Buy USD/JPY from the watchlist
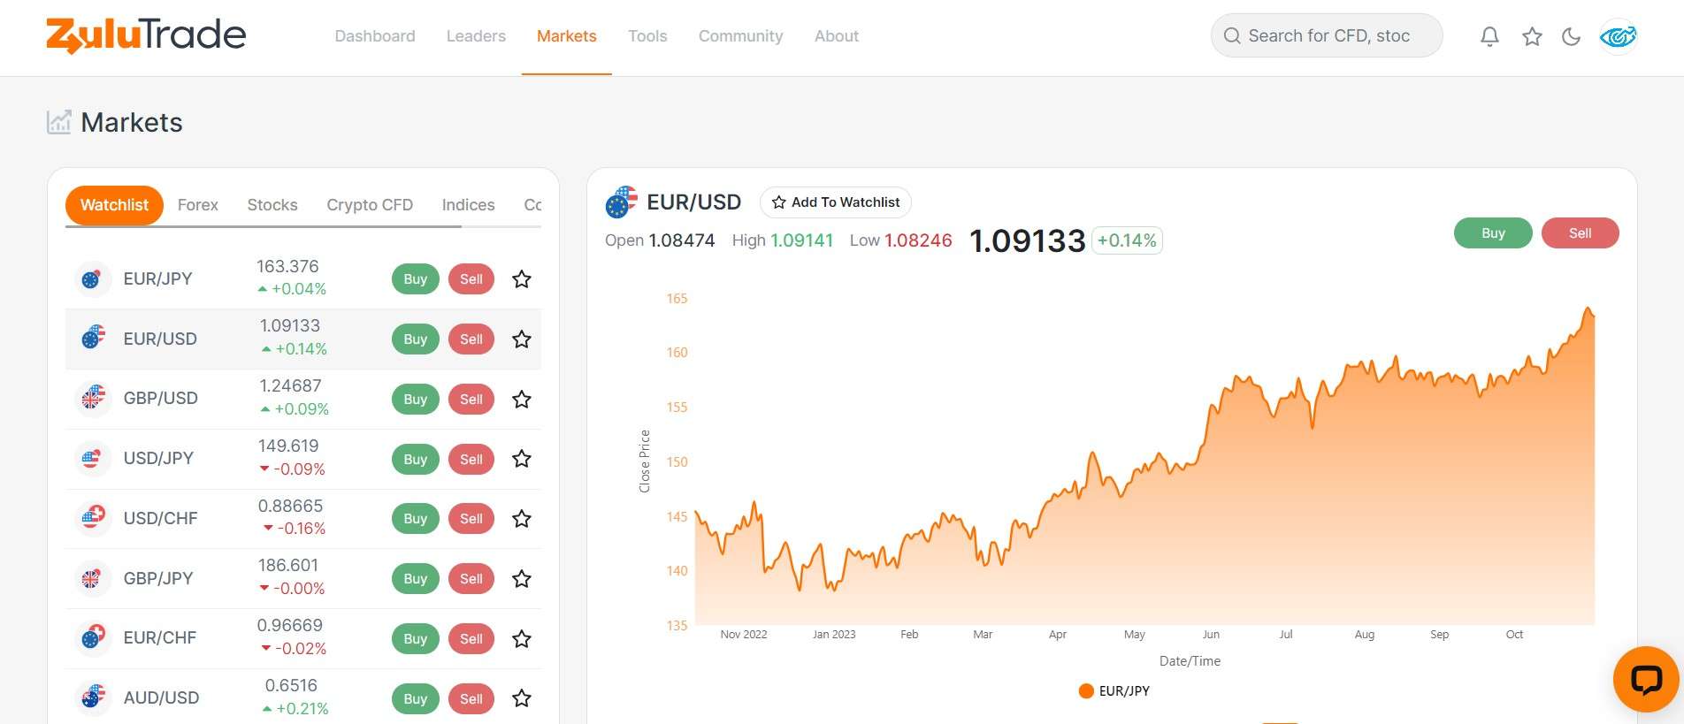Image resolution: width=1684 pixels, height=724 pixels. click(x=416, y=460)
